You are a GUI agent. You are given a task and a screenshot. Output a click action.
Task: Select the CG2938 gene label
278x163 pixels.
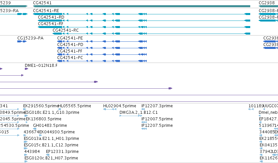(x=267, y=3)
